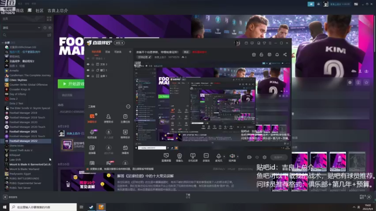
Task: Toggle preview eye icon beside settings gear
Action: (x=257, y=157)
